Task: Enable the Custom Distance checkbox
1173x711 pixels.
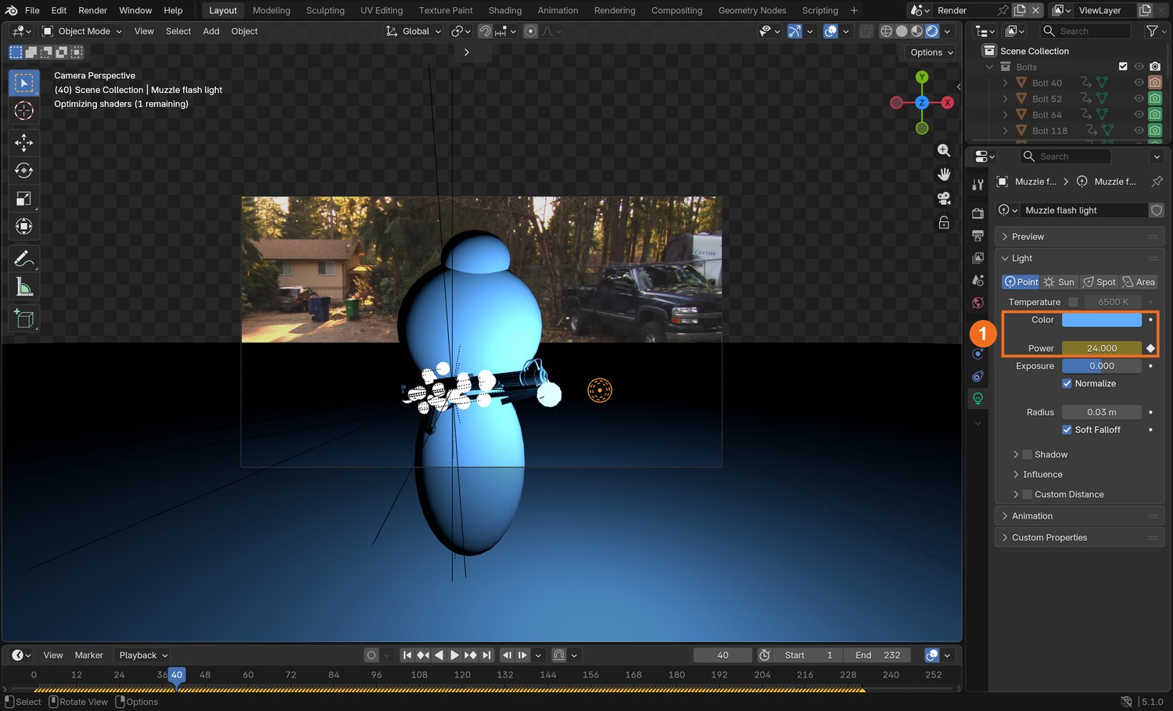Action: (1028, 494)
